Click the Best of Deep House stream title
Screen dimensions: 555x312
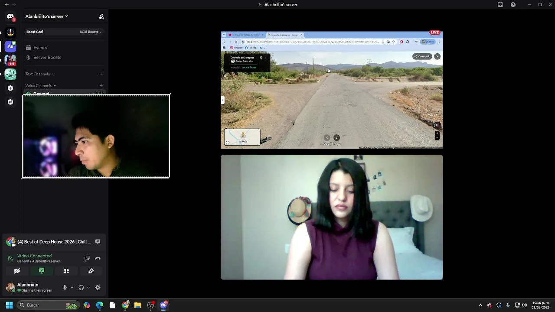(54, 242)
